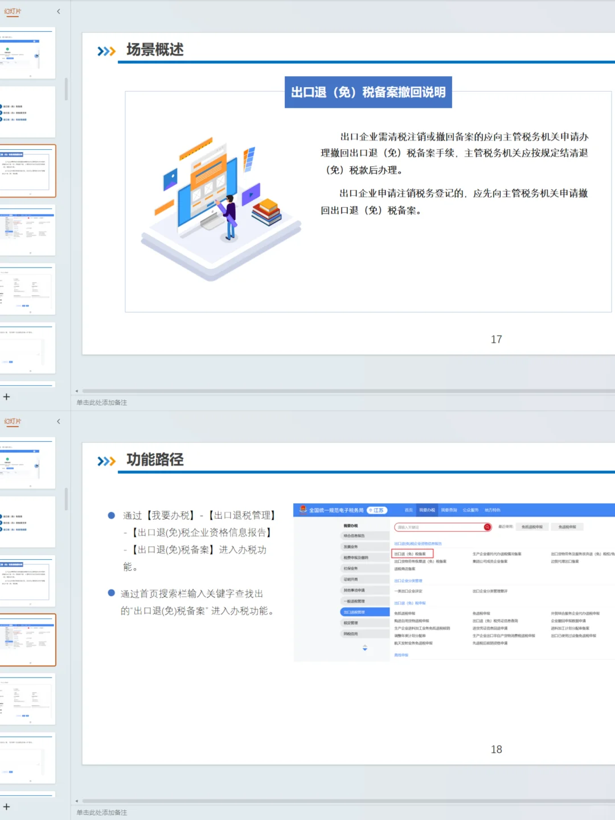The height and width of the screenshot is (820, 615).
Task: Click the 免退税申报 button
Action: pyautogui.click(x=567, y=527)
